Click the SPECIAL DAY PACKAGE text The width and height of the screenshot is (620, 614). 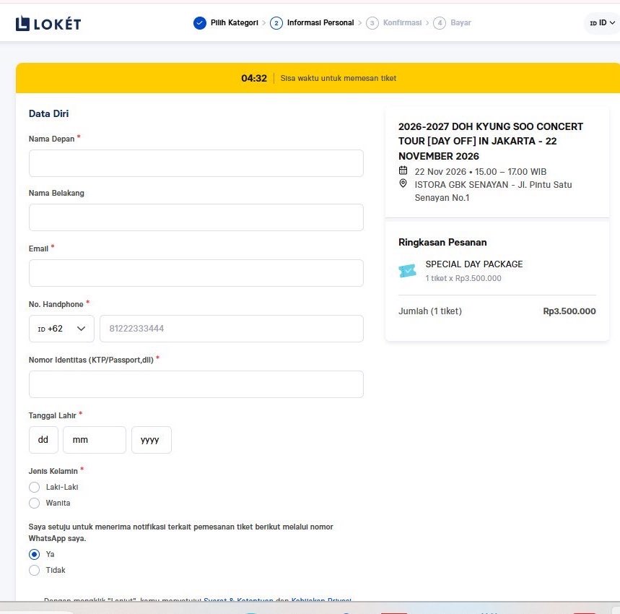474,264
